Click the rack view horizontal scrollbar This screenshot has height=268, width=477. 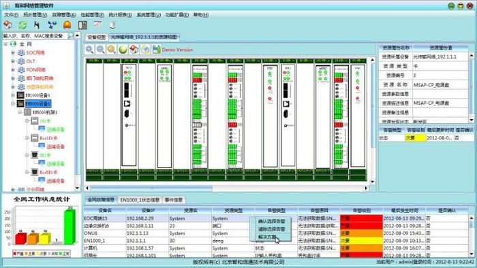[x=151, y=188]
